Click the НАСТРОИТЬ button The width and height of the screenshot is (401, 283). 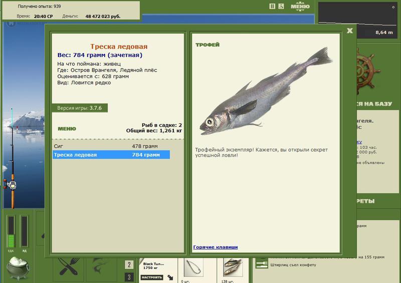pyautogui.click(x=152, y=277)
